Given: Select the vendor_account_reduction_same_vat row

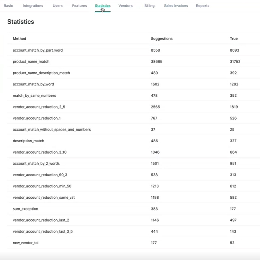Looking at the screenshot, I should (x=44, y=198).
